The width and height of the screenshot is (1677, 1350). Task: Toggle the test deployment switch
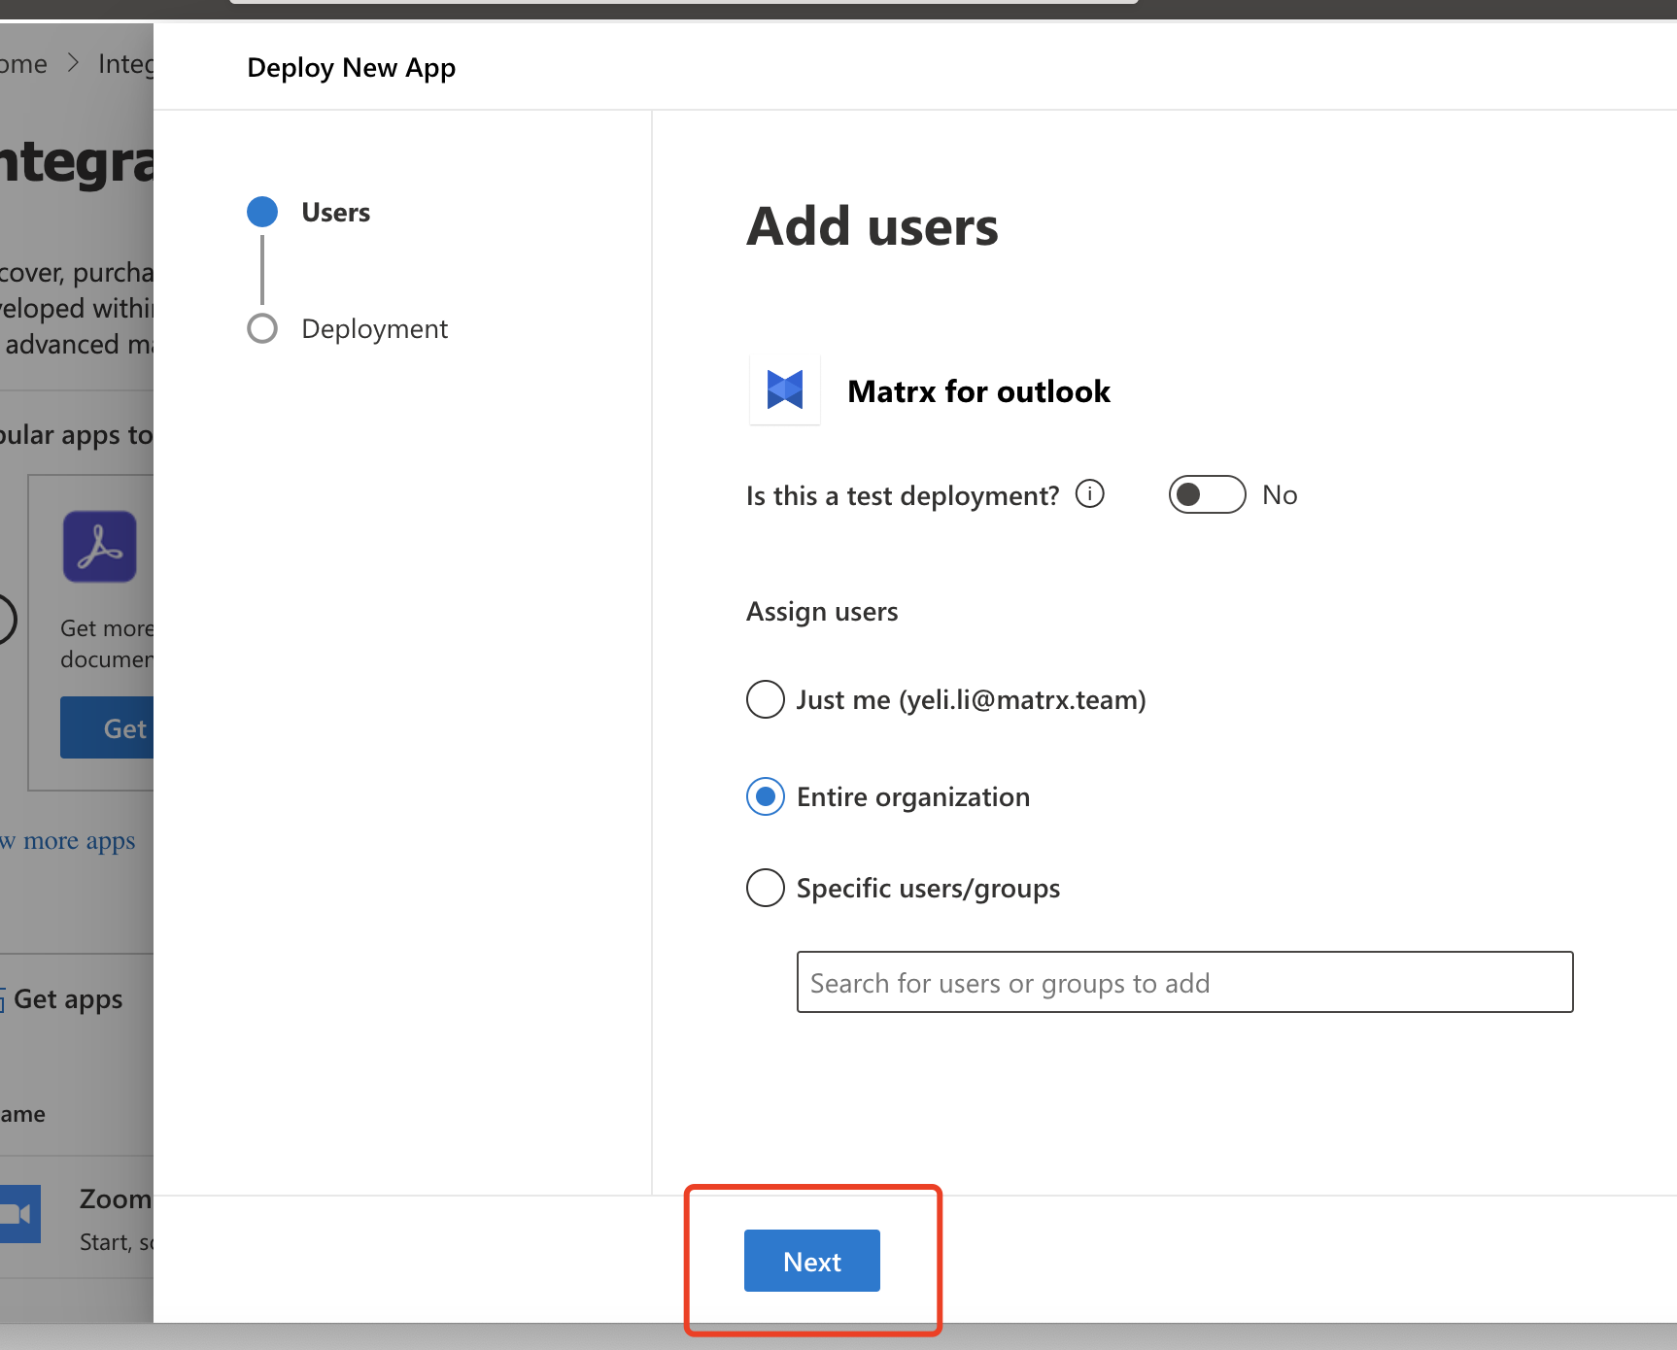1207,494
